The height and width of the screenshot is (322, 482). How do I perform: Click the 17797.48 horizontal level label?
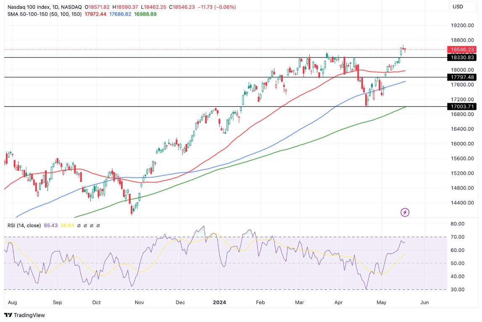pos(461,77)
